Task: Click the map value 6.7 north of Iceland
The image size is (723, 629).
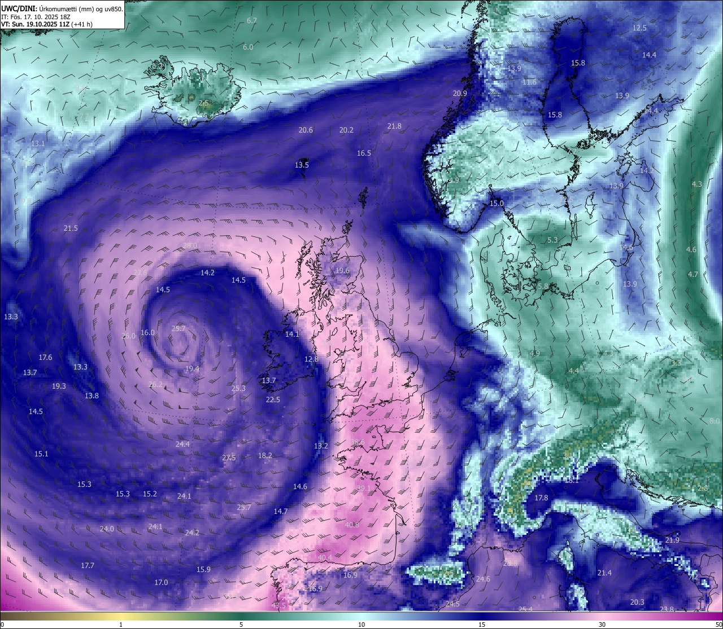Action: 252,20
